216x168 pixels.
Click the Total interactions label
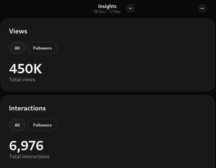[29, 157]
